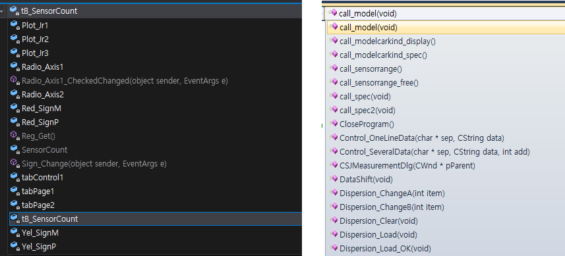Navigate to call_sensorrange_free()
Screen dimensions: 565x256
(x=379, y=83)
